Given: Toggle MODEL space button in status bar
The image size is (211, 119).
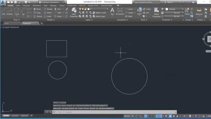Looking at the screenshot, I should pyautogui.click(x=127, y=116).
